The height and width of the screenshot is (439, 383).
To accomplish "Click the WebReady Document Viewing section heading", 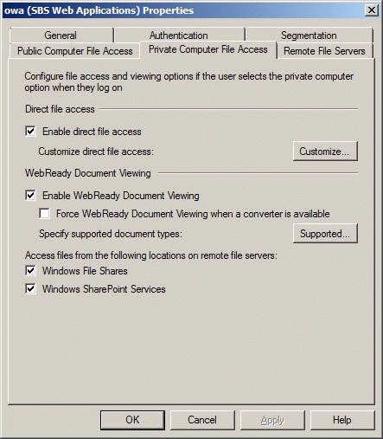I will coord(88,173).
